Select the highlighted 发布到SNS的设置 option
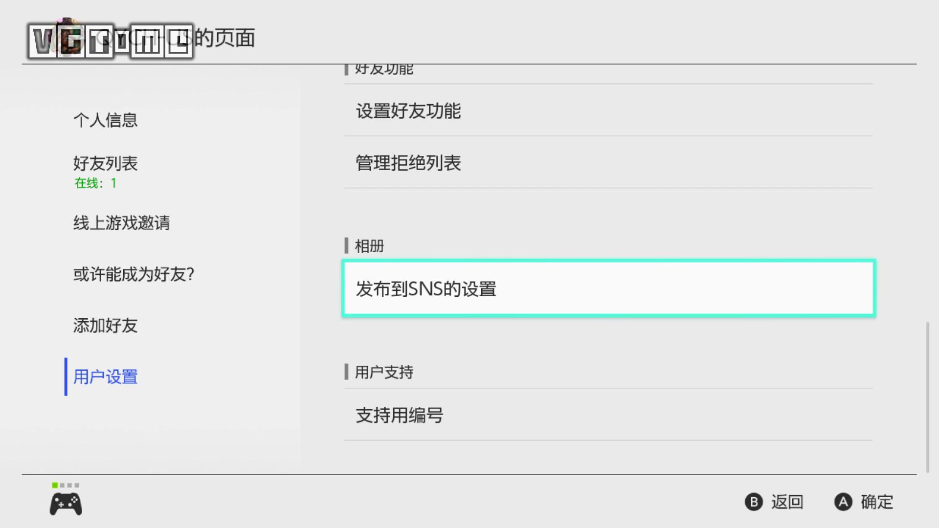Image resolution: width=939 pixels, height=528 pixels. point(608,289)
